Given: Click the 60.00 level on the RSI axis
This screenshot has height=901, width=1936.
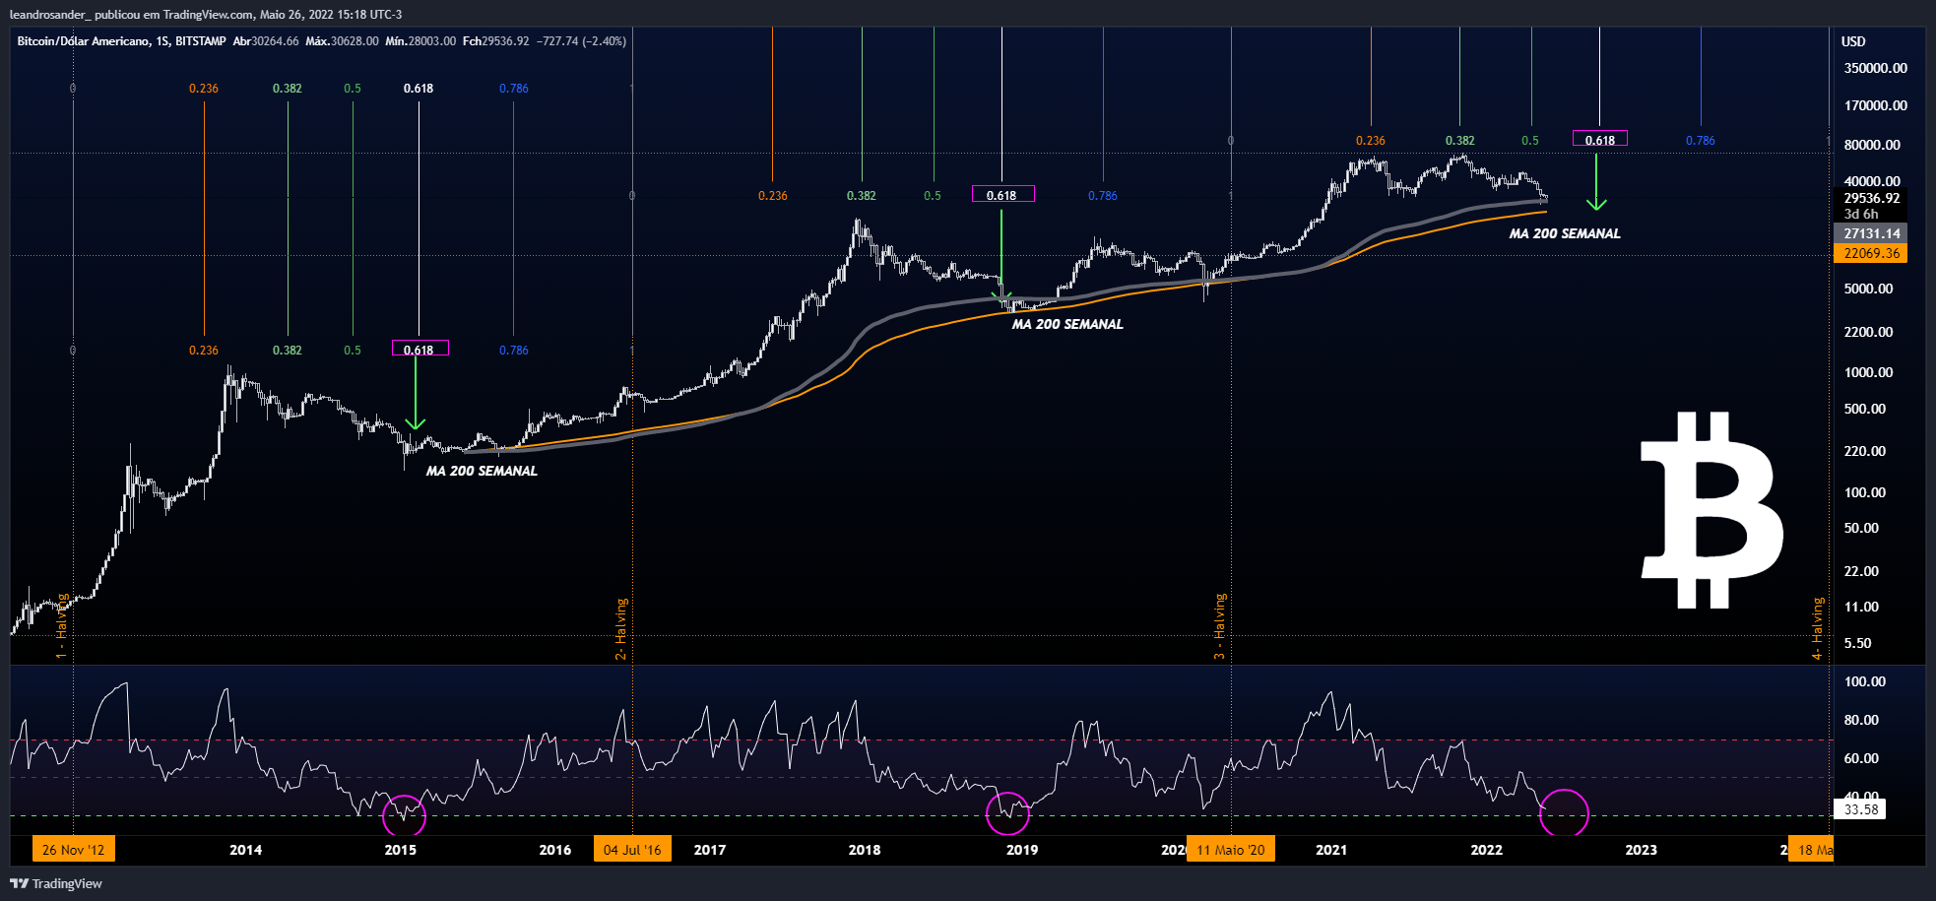Looking at the screenshot, I should click(1861, 758).
